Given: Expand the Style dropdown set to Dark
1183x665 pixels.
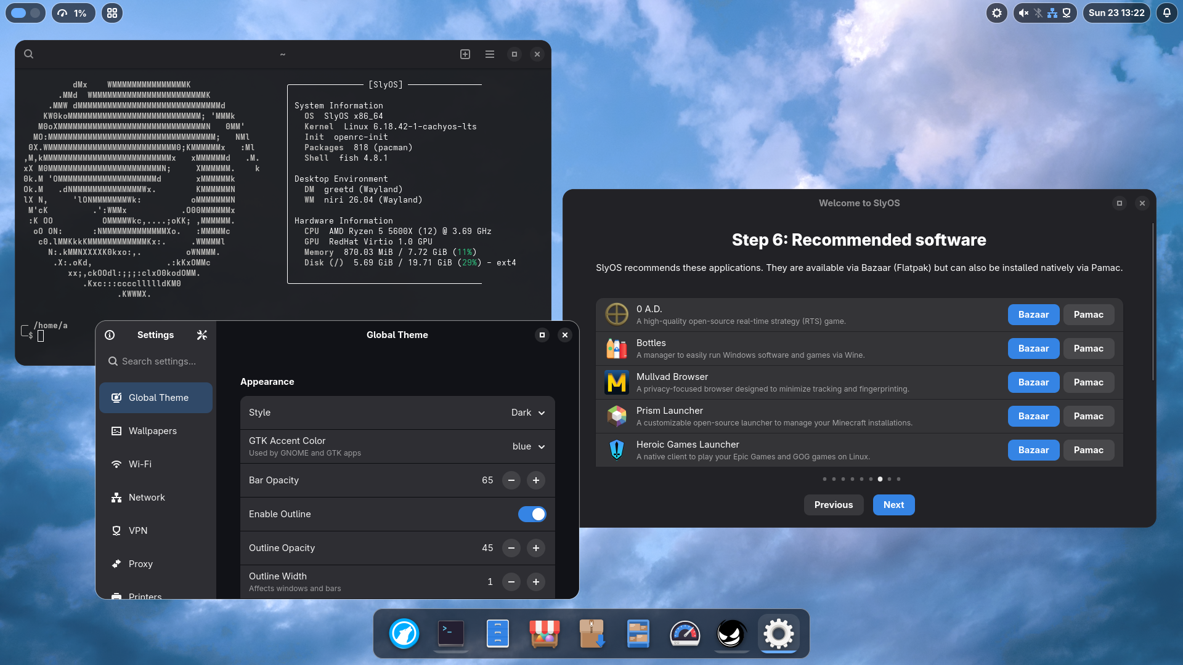Looking at the screenshot, I should click(528, 413).
